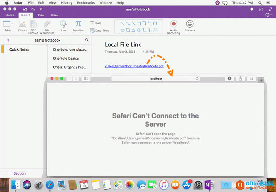
Task: Insert a Picture into the note
Action: (x=22, y=26)
